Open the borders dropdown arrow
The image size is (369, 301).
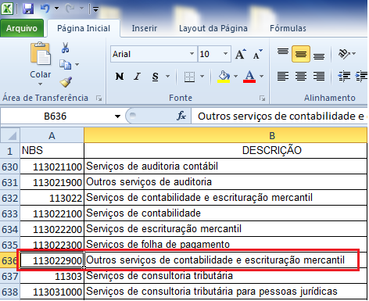click(x=202, y=77)
